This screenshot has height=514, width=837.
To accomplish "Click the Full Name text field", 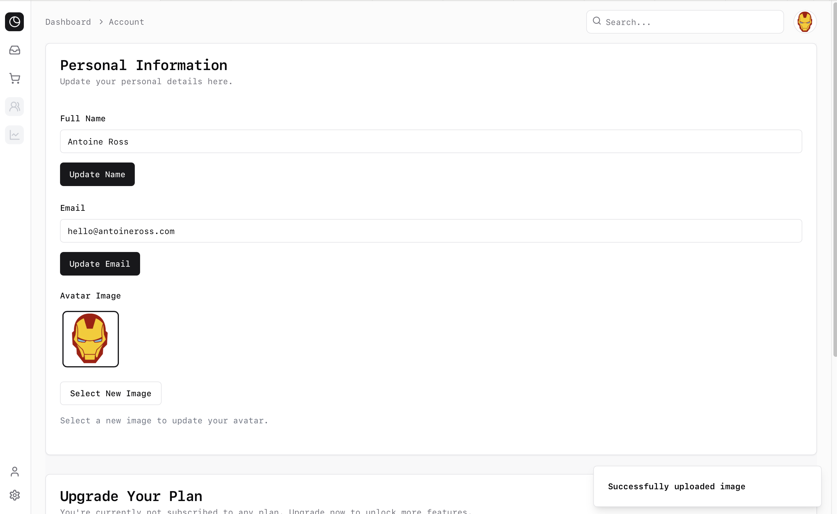I will pos(431,141).
